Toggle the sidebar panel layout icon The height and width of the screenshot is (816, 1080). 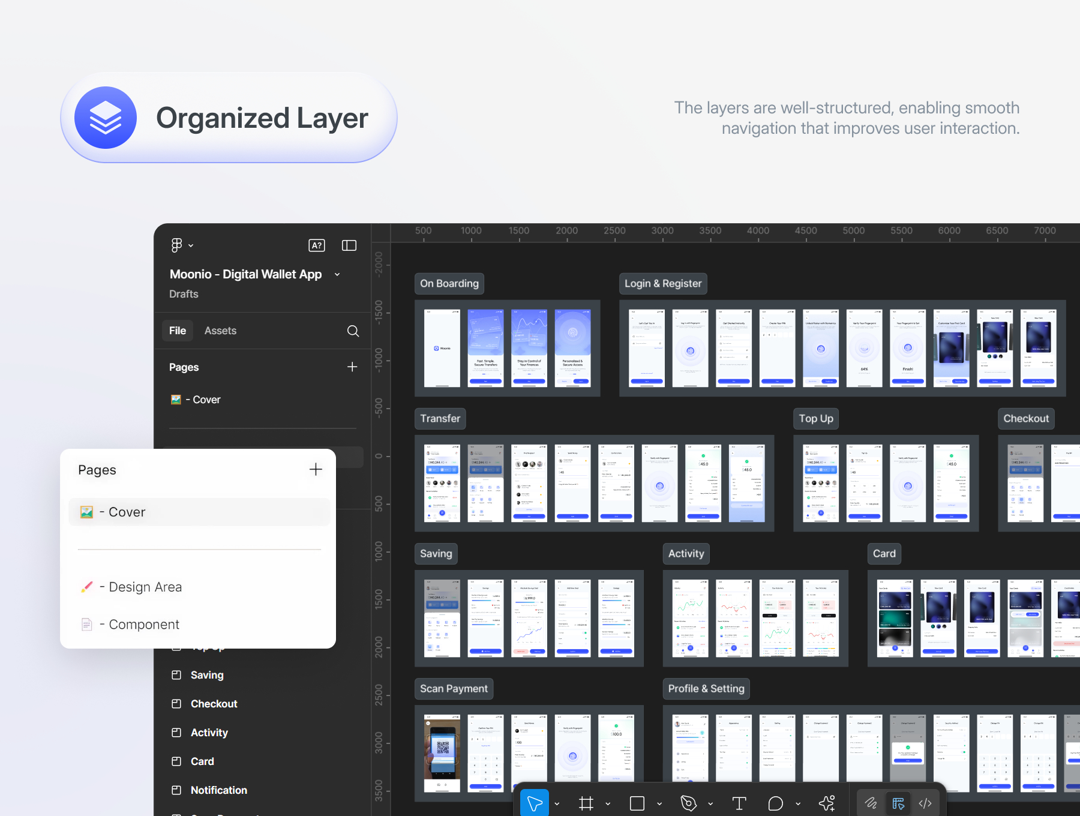349,245
